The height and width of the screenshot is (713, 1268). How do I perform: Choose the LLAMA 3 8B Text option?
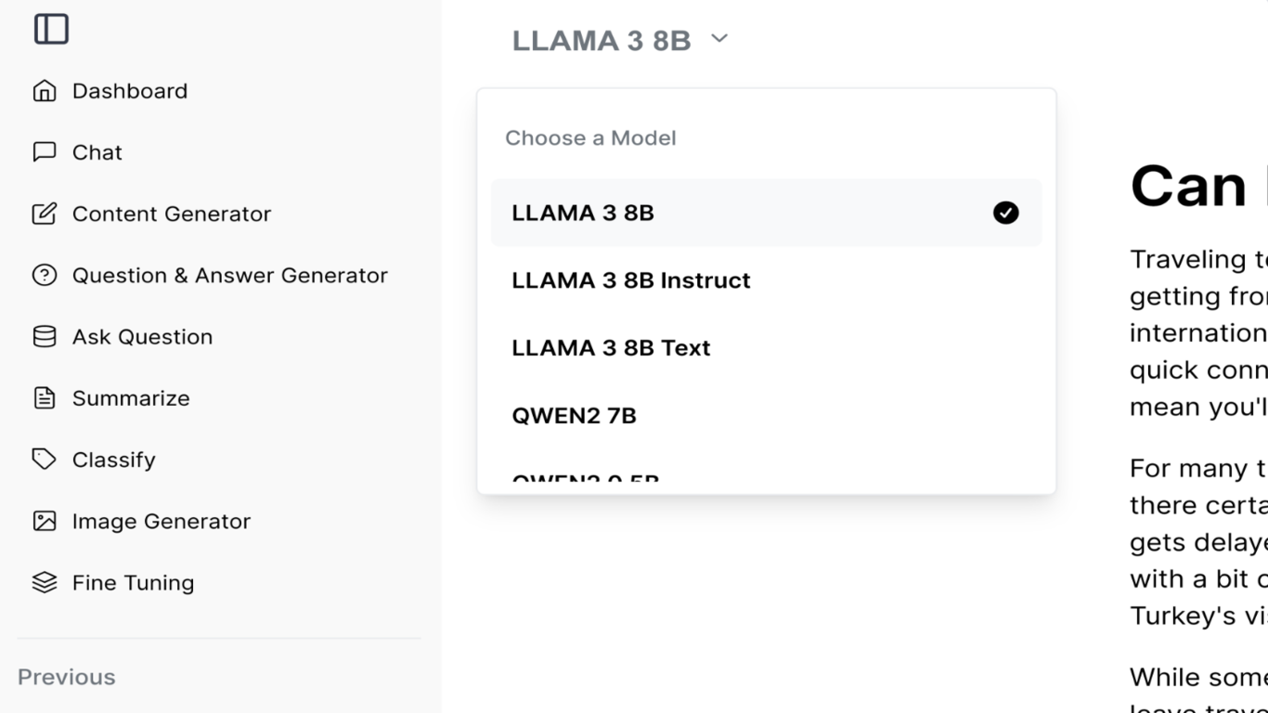click(x=766, y=348)
